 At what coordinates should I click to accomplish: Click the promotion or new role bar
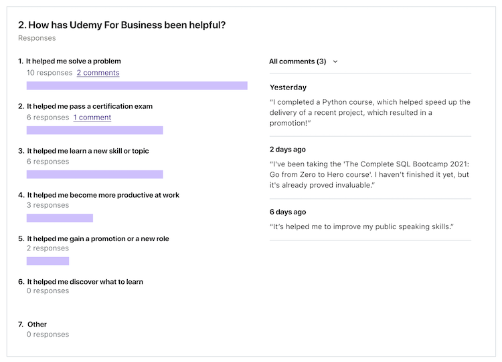point(48,261)
